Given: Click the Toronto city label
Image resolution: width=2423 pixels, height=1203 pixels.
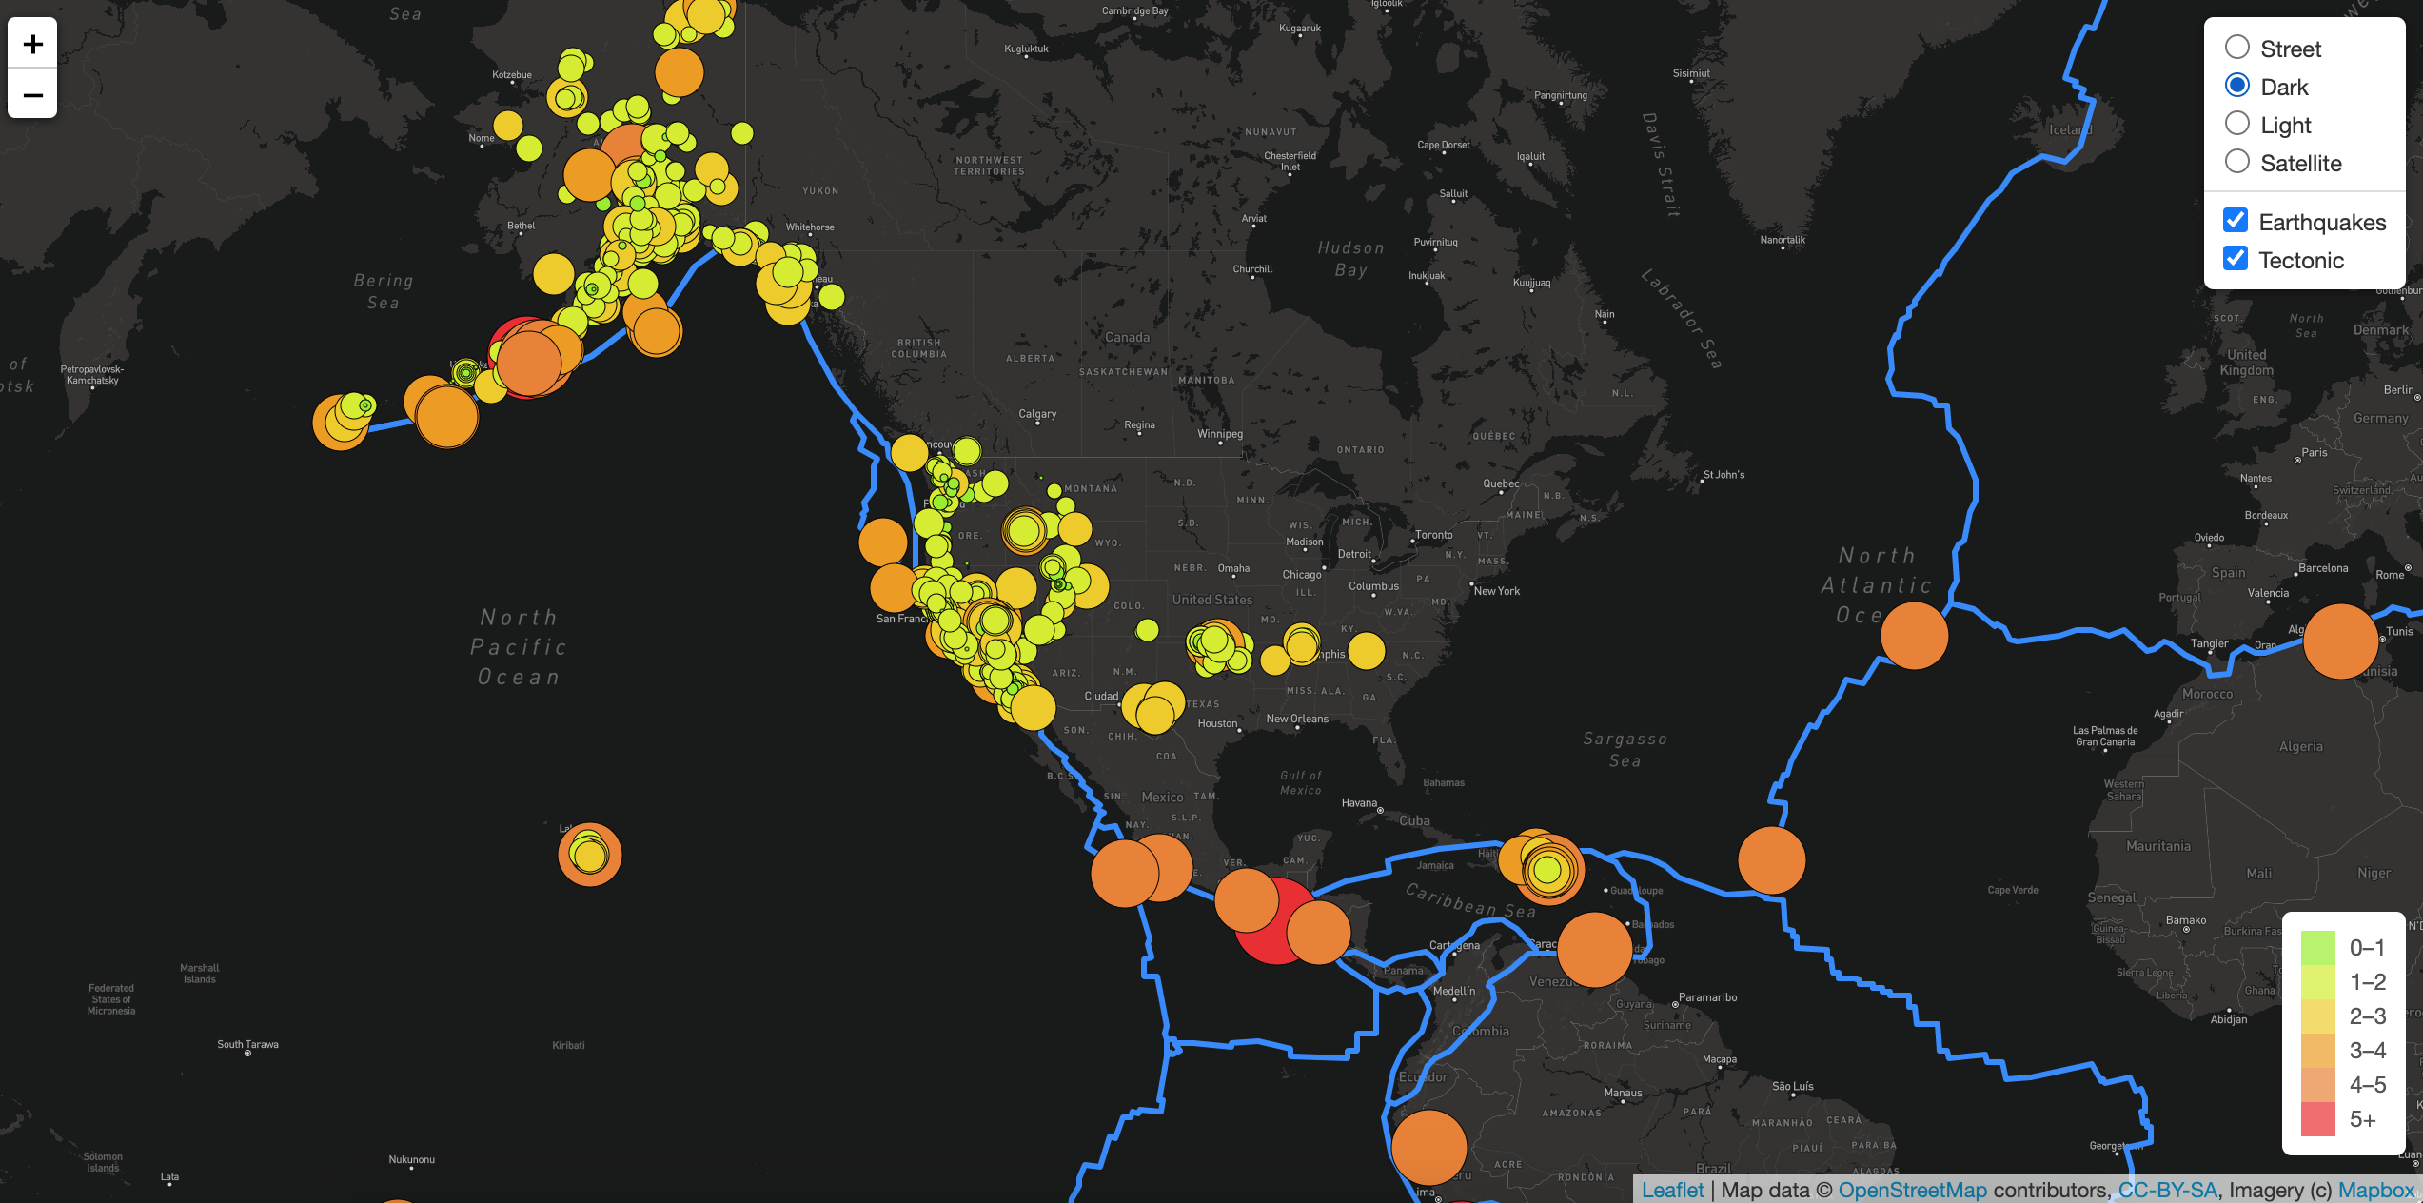Looking at the screenshot, I should (x=1433, y=535).
